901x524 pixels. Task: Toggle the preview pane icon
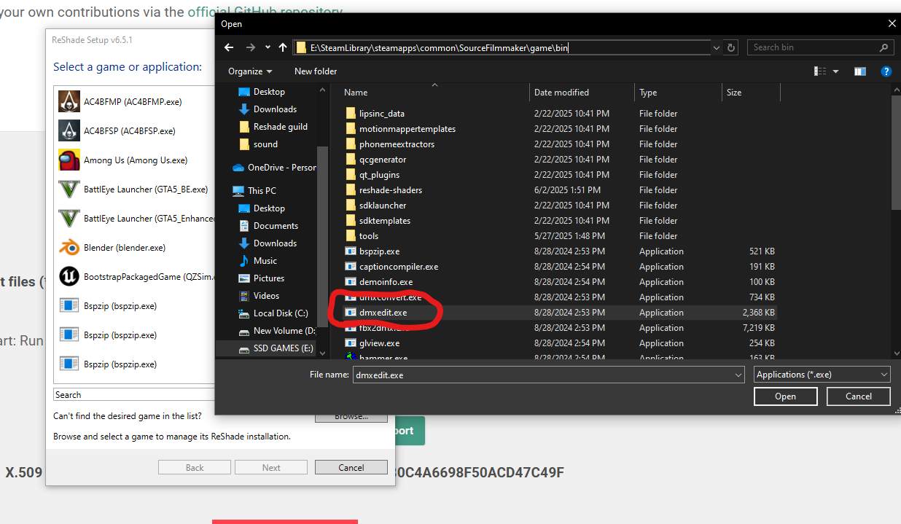(860, 71)
